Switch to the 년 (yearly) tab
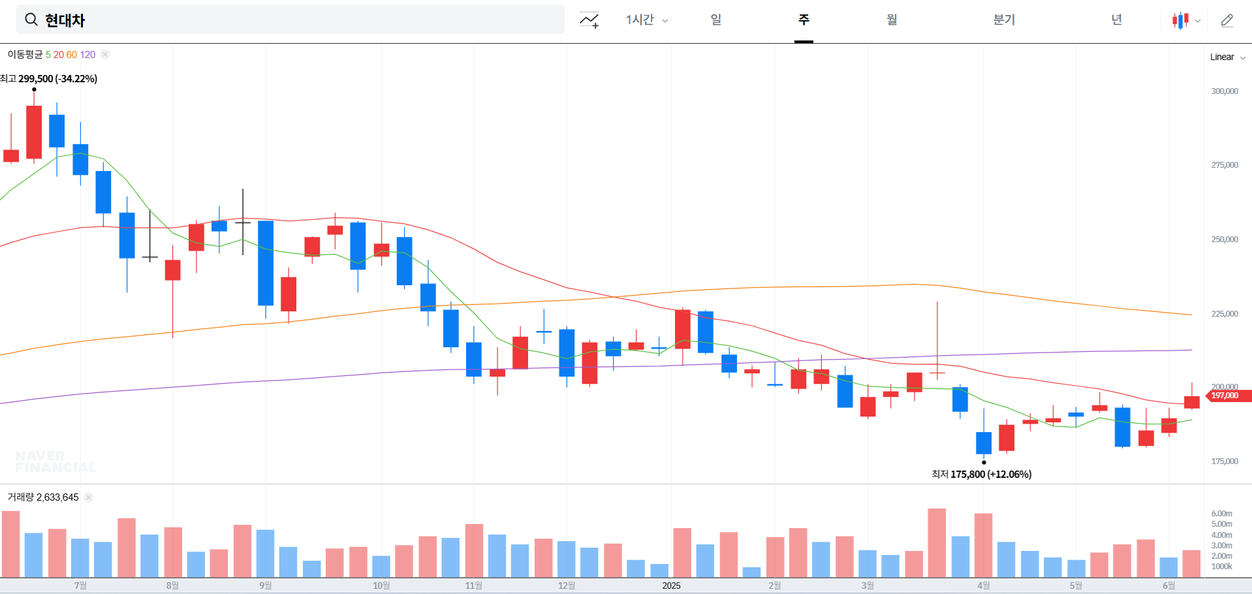Screen dimensions: 1252x594 pyautogui.click(x=1116, y=20)
